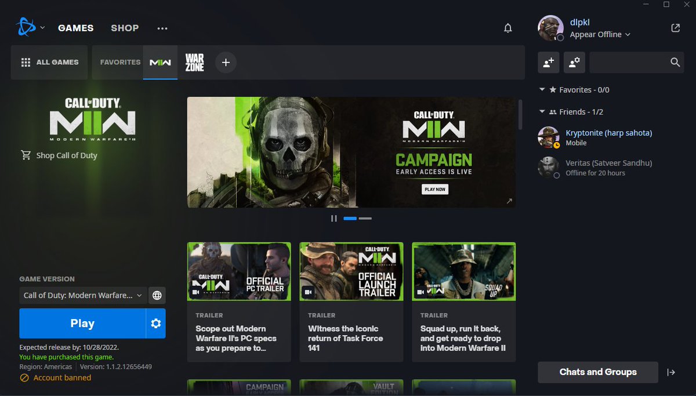Click the blue Play button
696x396 pixels.
pos(82,324)
